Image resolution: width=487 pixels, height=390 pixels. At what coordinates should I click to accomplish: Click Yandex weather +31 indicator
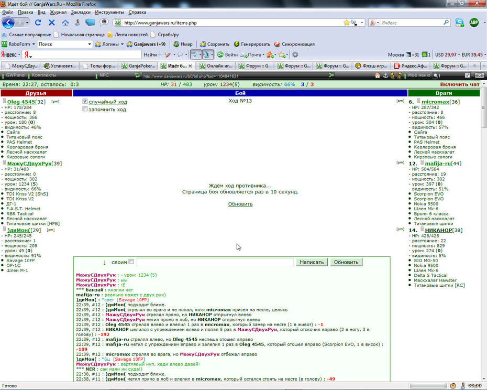coord(412,55)
